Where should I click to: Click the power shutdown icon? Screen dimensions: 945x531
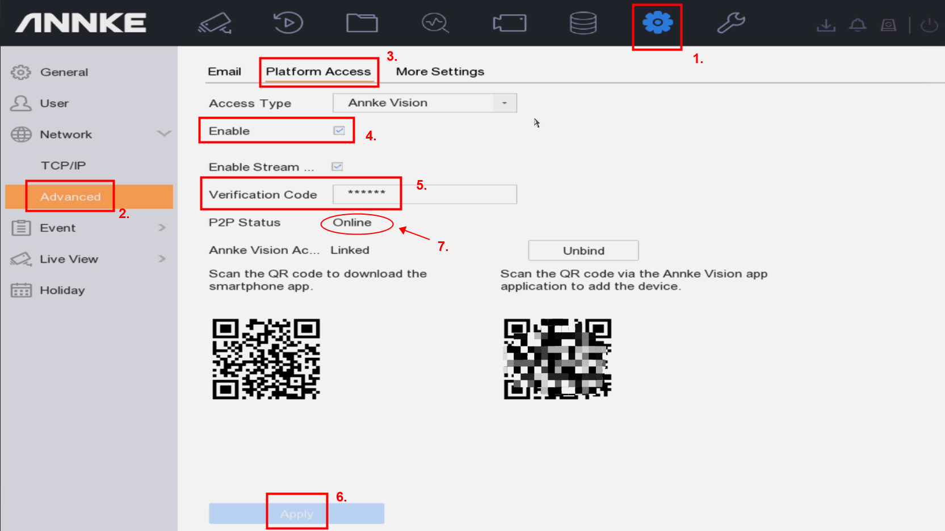(x=929, y=25)
